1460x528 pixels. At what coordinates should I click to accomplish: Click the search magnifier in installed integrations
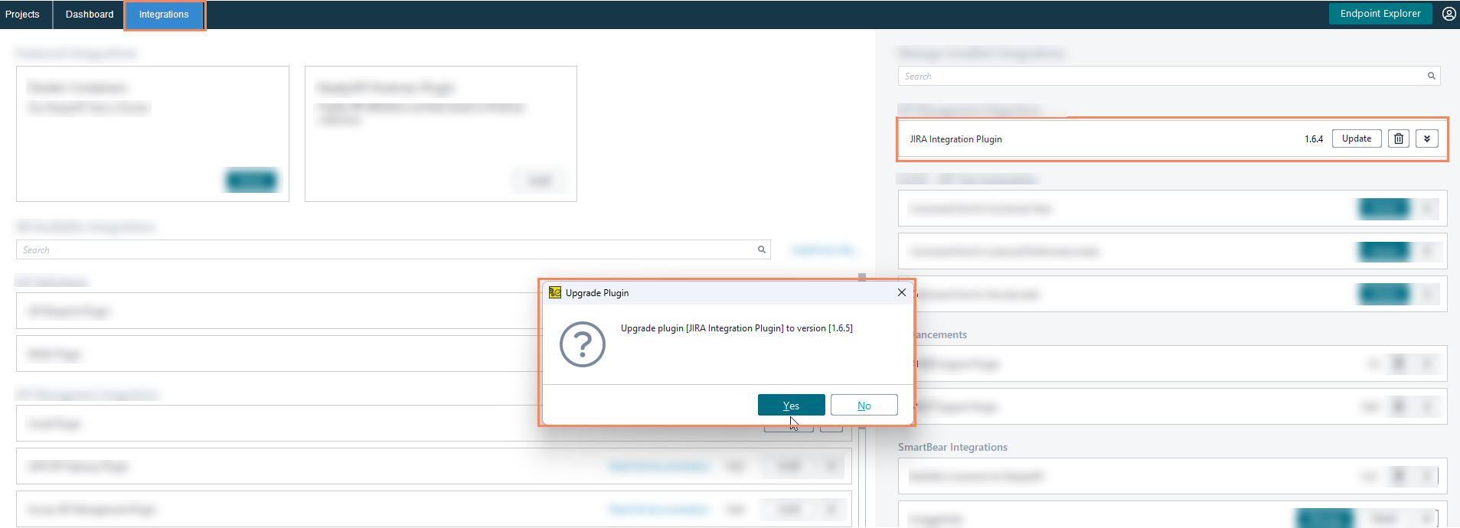pos(1431,76)
